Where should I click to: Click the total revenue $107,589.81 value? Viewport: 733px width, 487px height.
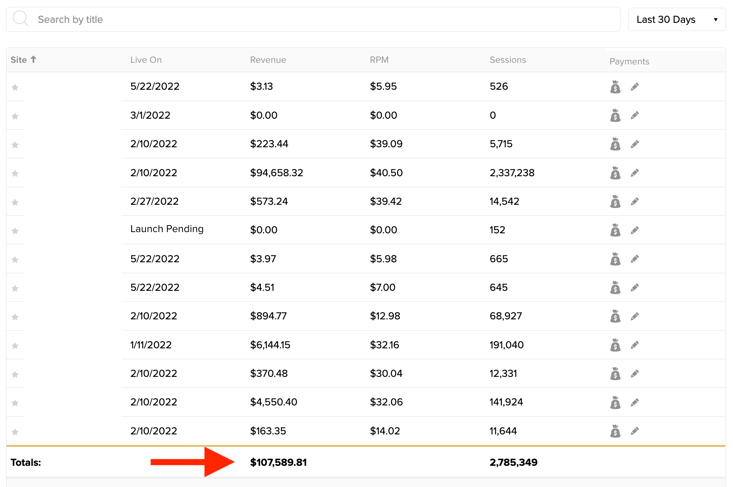[278, 463]
